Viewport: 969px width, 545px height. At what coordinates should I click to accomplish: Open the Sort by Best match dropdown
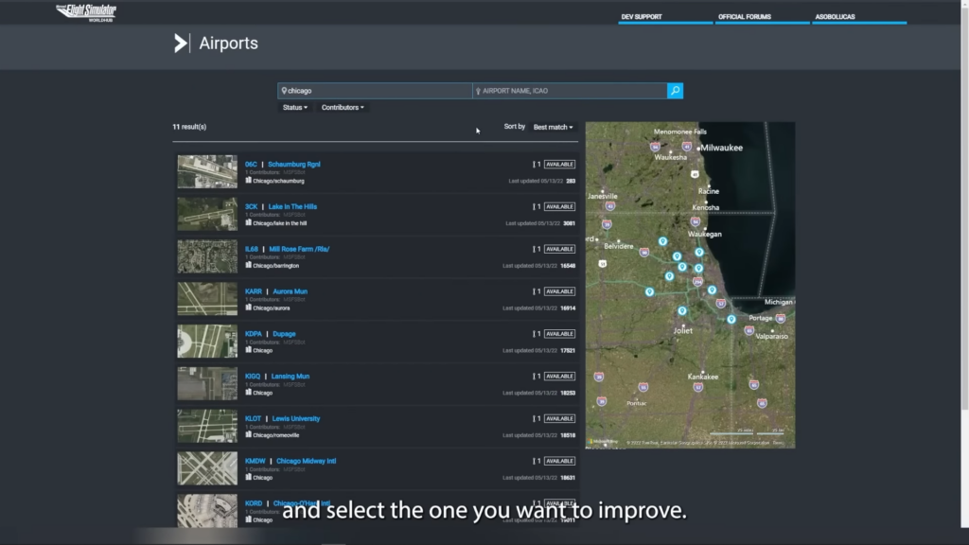pos(553,128)
